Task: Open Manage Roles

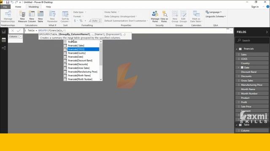Action: tap(155, 16)
